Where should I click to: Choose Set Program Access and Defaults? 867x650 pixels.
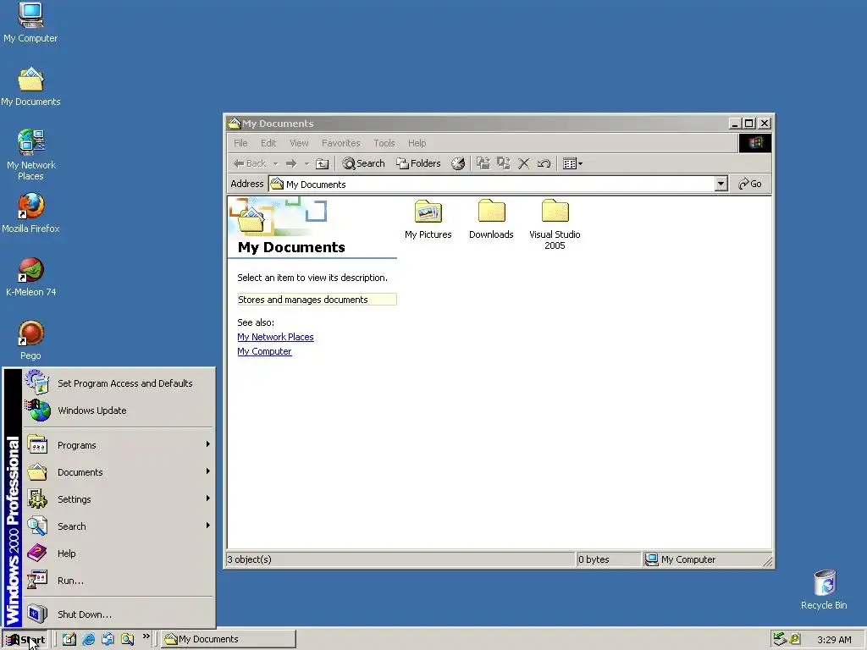119,383
